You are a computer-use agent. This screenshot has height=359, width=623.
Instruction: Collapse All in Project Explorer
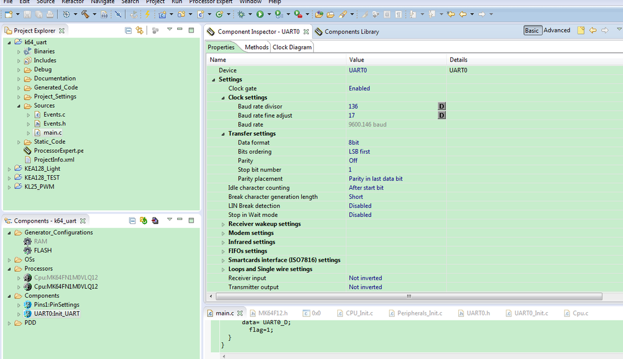coord(128,30)
